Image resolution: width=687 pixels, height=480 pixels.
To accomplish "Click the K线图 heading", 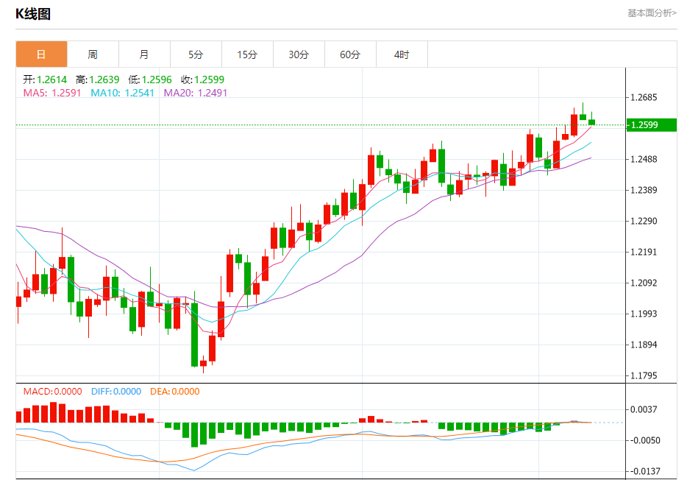I will point(33,14).
